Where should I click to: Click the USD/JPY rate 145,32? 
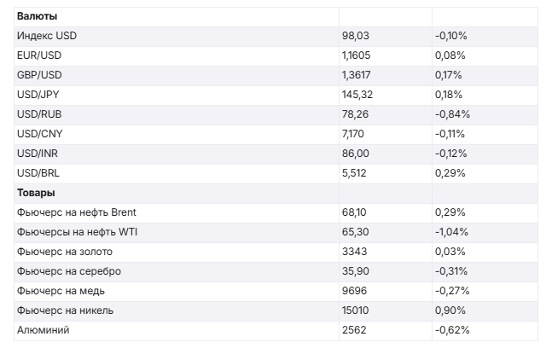tap(357, 95)
